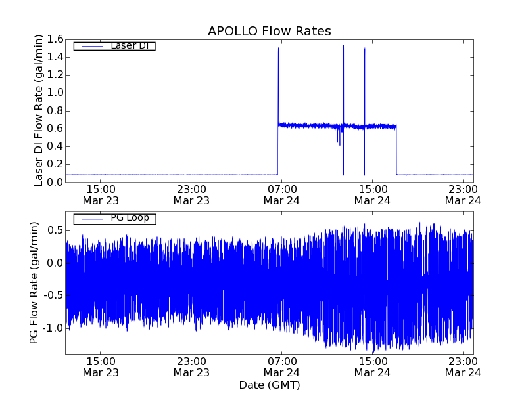The height and width of the screenshot is (394, 526).
Task: Click the 0.0 tick on PG flow axis
Action: click(55, 263)
